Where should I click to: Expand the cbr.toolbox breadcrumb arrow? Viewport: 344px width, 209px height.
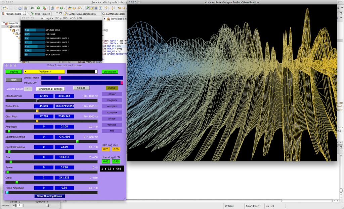(105, 19)
